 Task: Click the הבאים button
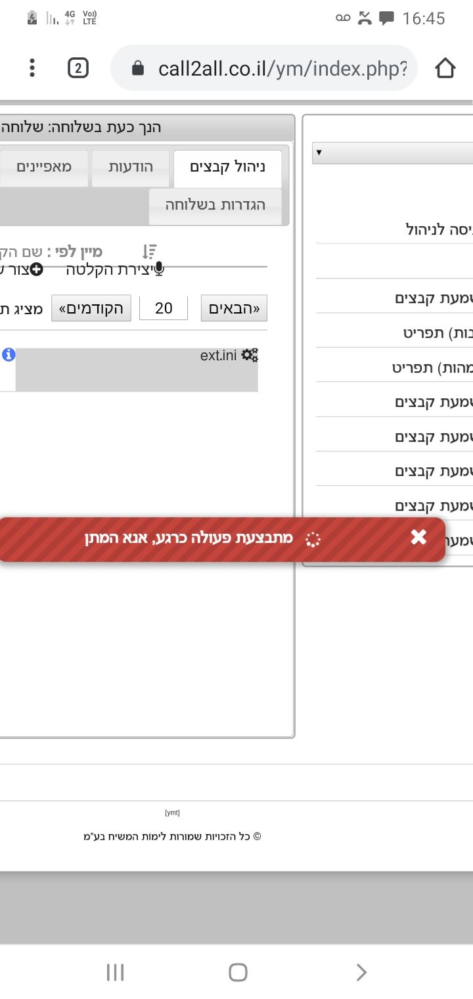(x=234, y=308)
